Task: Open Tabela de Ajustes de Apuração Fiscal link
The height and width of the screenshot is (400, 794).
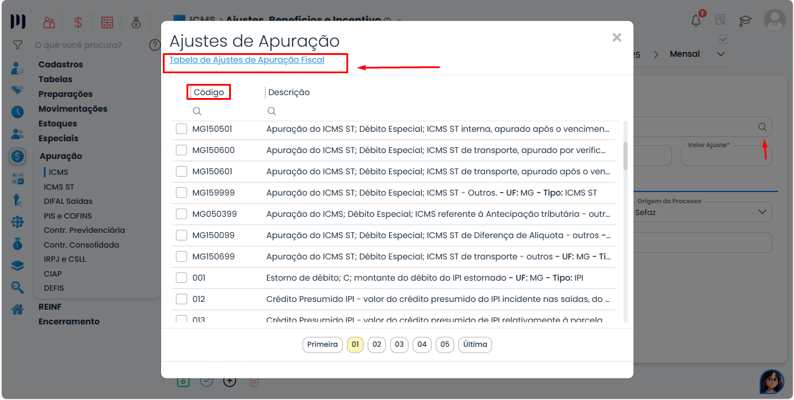Action: (x=247, y=60)
